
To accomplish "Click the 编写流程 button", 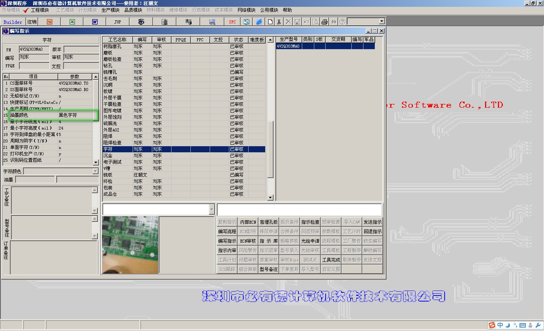I will pyautogui.click(x=227, y=232).
